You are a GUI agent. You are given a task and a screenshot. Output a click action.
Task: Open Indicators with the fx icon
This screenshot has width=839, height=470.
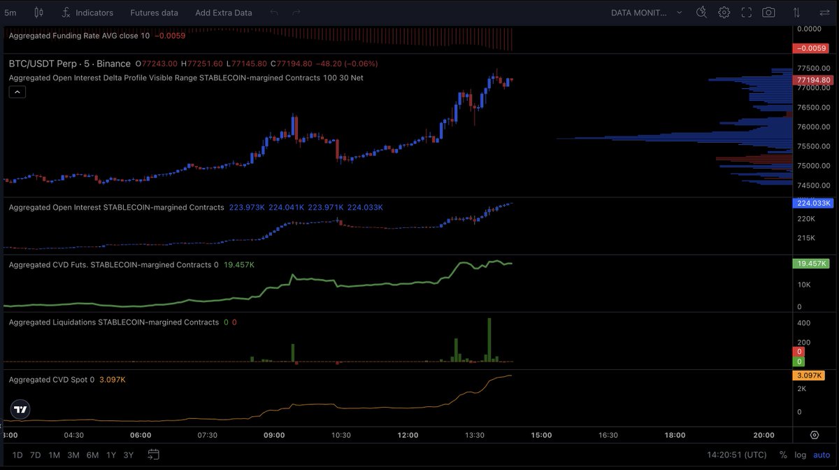tap(87, 12)
